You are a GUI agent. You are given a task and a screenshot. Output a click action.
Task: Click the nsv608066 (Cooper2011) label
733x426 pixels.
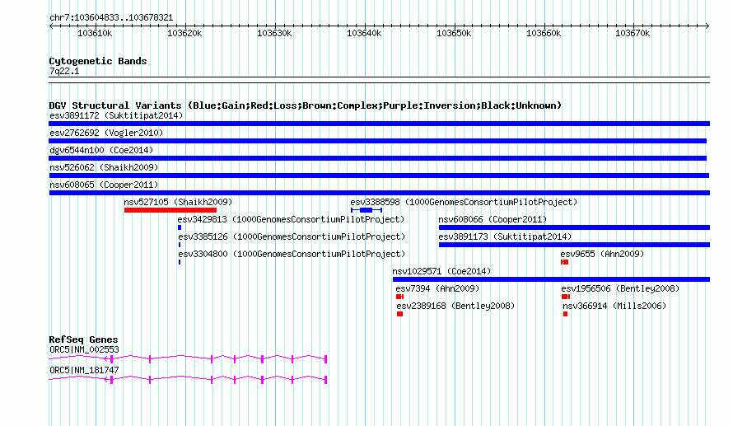pos(493,219)
